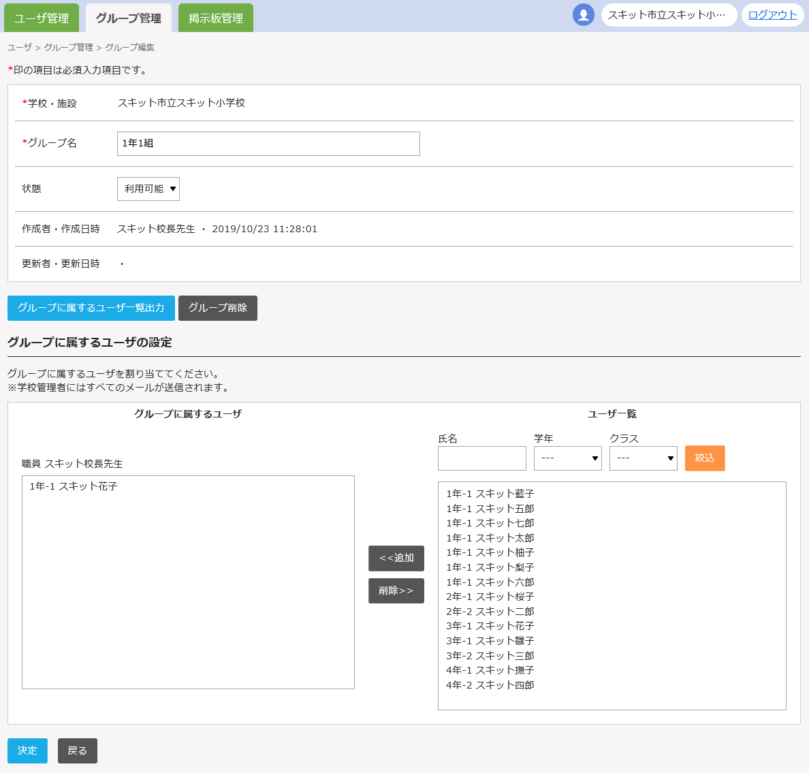Expand the 状態 dropdown showing 利用可能
809x773 pixels.
148,189
